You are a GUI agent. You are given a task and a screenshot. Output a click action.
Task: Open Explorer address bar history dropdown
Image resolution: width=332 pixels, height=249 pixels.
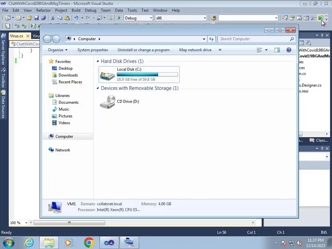(204, 39)
